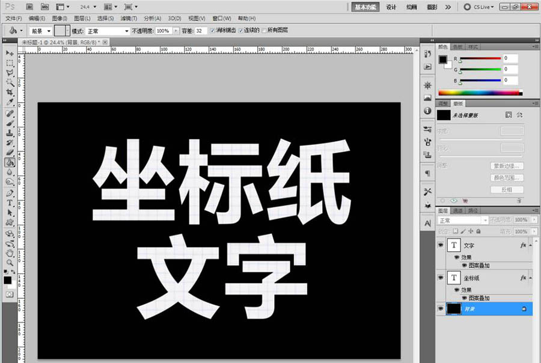541x363 pixels.
Task: Uncheck the 消除锯齿 anti-alias option
Action: [212, 29]
